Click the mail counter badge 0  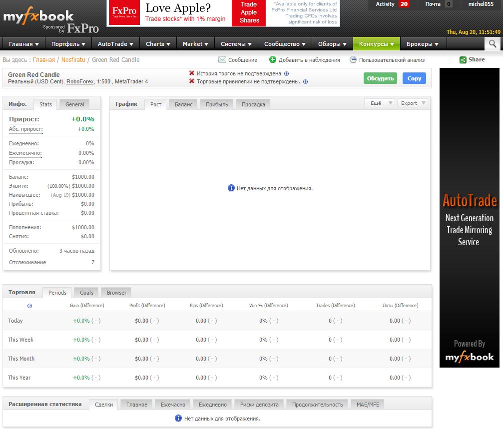[x=449, y=4]
